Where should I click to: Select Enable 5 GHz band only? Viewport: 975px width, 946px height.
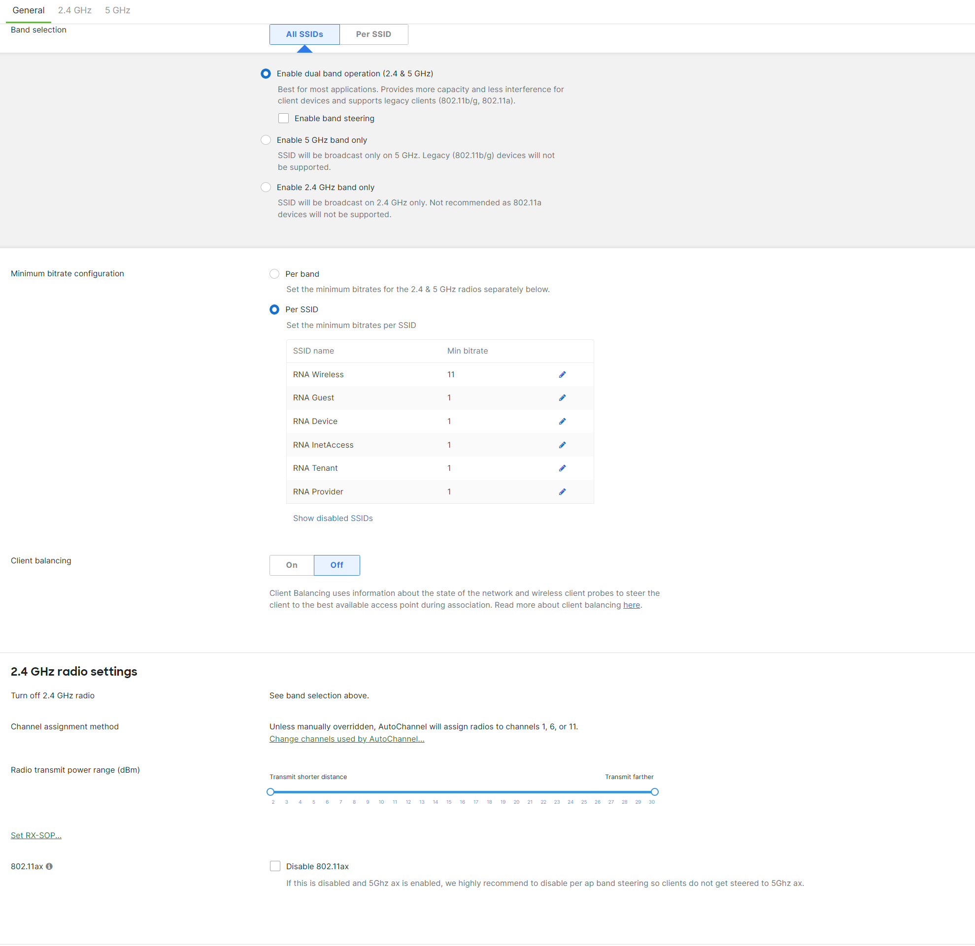pos(266,140)
